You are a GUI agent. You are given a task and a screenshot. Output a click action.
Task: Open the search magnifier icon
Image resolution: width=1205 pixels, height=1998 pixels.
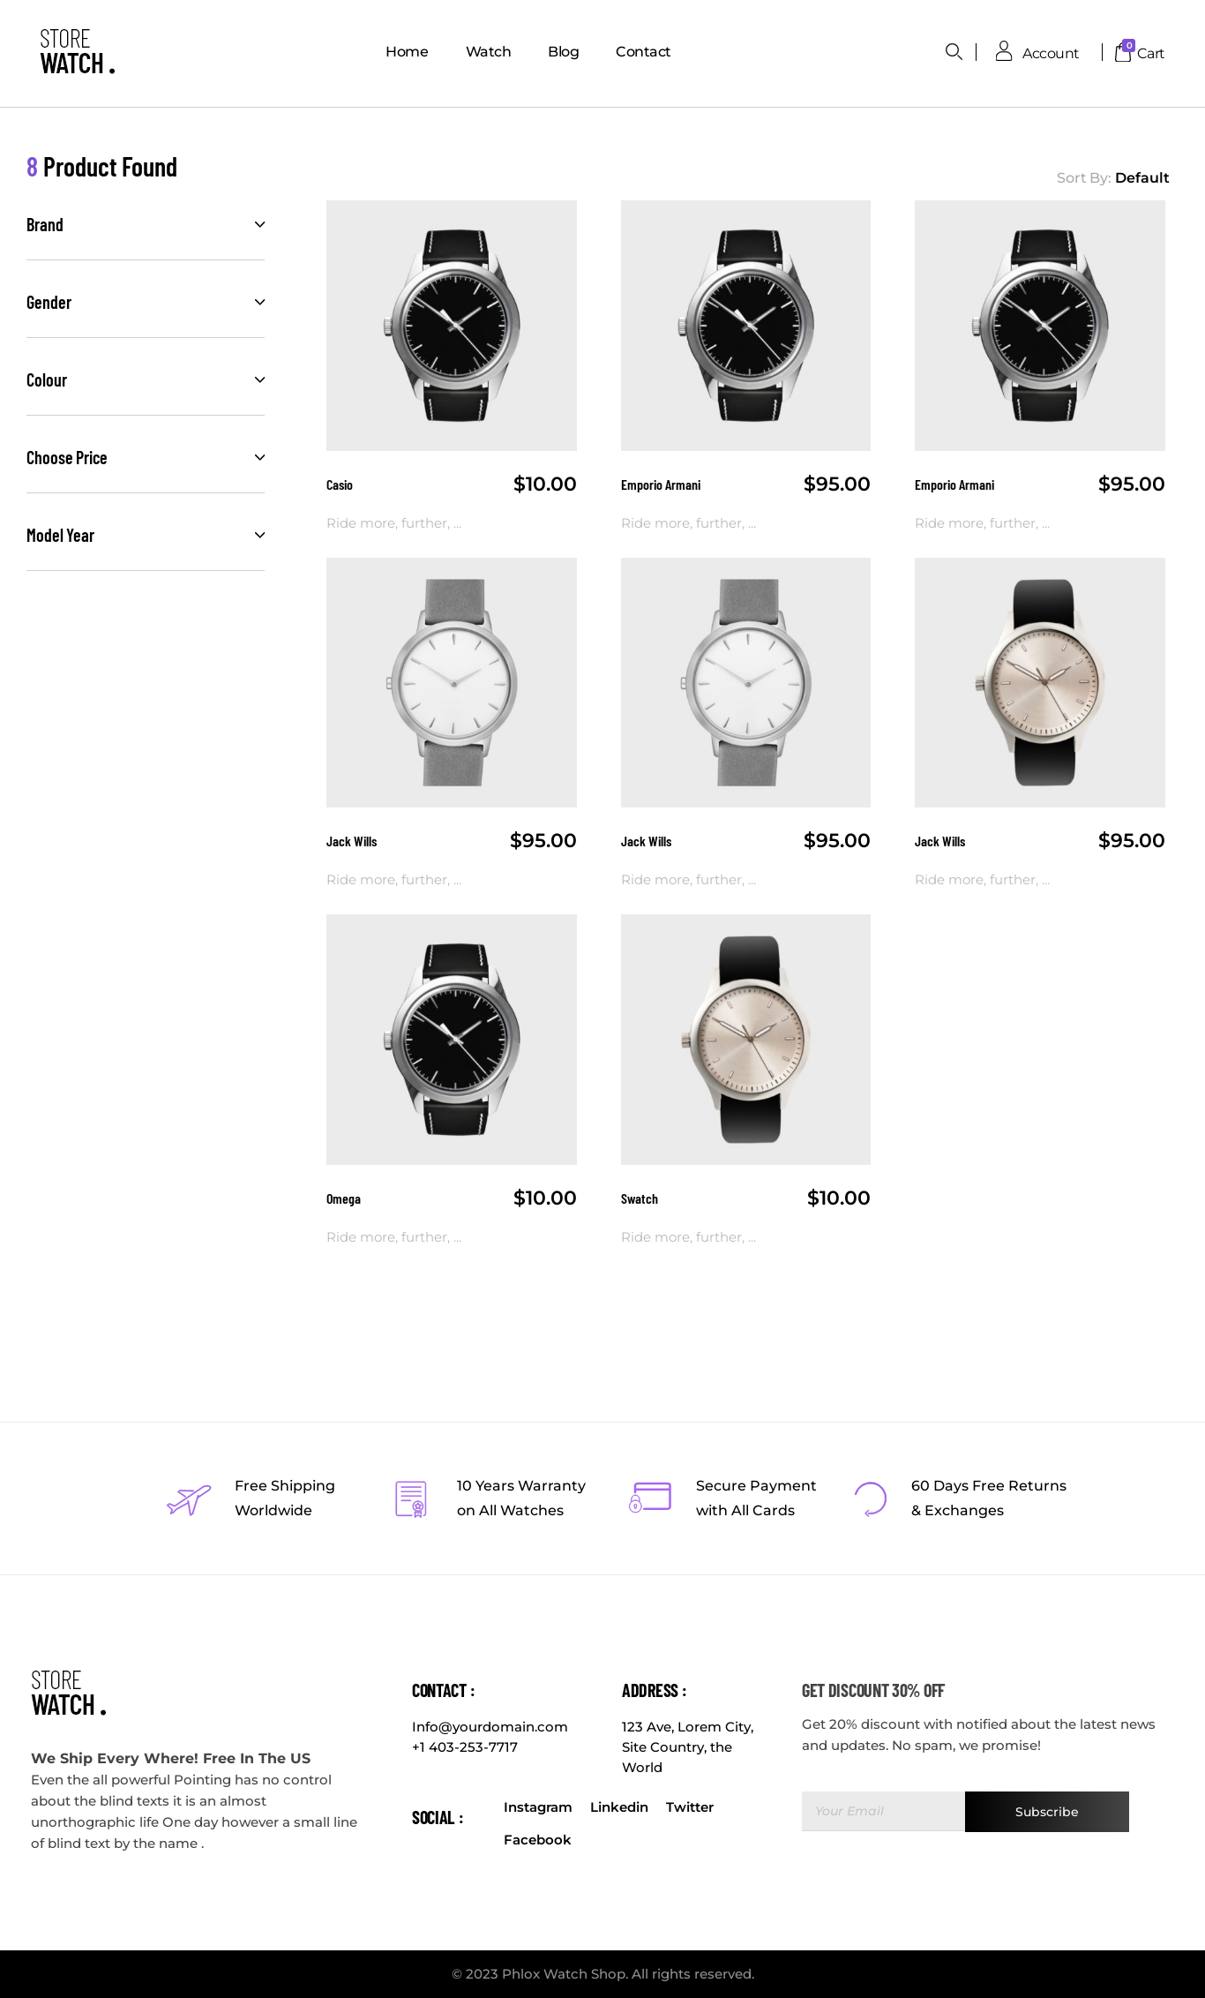click(954, 52)
